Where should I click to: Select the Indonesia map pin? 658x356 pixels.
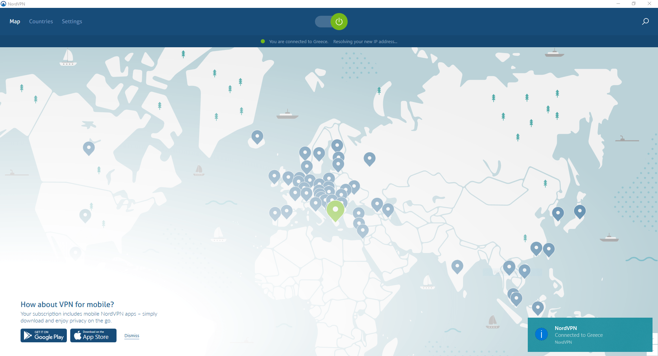[x=538, y=308]
